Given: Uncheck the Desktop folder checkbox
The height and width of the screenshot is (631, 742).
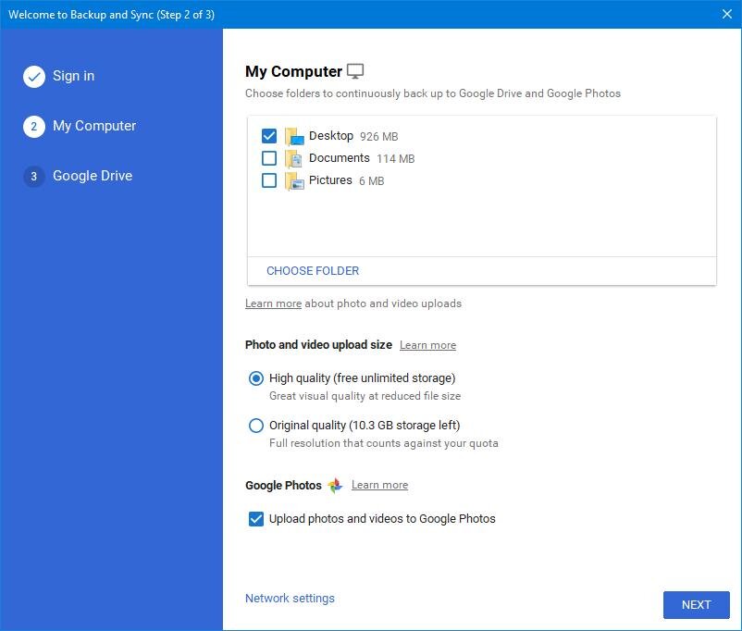Looking at the screenshot, I should [x=269, y=136].
